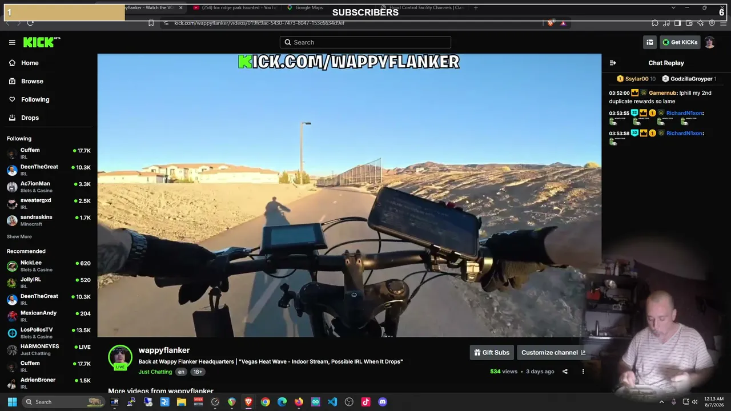The width and height of the screenshot is (731, 411).
Task: Reload the page in browser toolbar
Action: coord(30,23)
